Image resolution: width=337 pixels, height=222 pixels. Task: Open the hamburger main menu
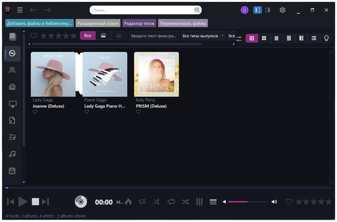[x=20, y=10]
